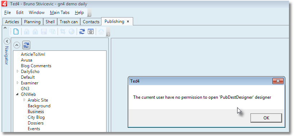Select Business under GNWeb

(36, 112)
